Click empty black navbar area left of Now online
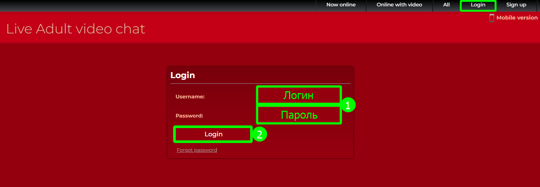 (158, 5)
